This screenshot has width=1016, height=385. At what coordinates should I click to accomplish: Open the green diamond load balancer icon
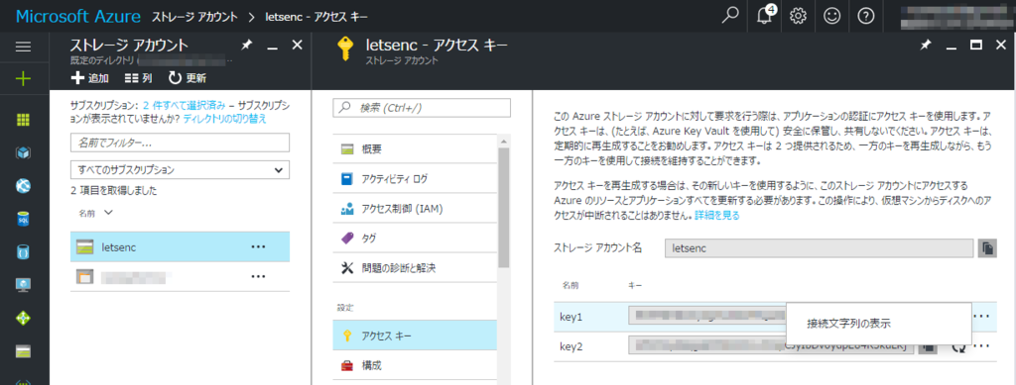click(x=24, y=319)
